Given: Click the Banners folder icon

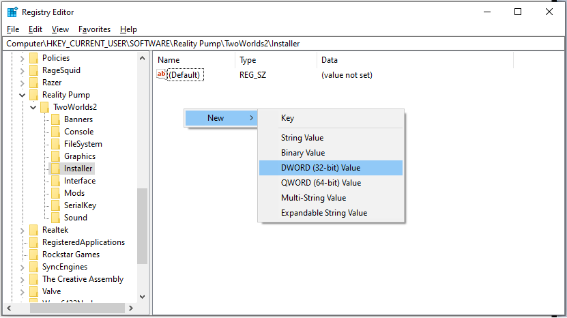Looking at the screenshot, I should (x=56, y=119).
